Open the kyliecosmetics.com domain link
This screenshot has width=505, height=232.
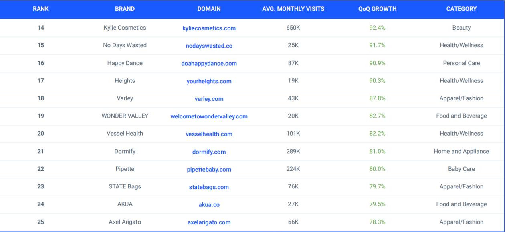click(209, 28)
